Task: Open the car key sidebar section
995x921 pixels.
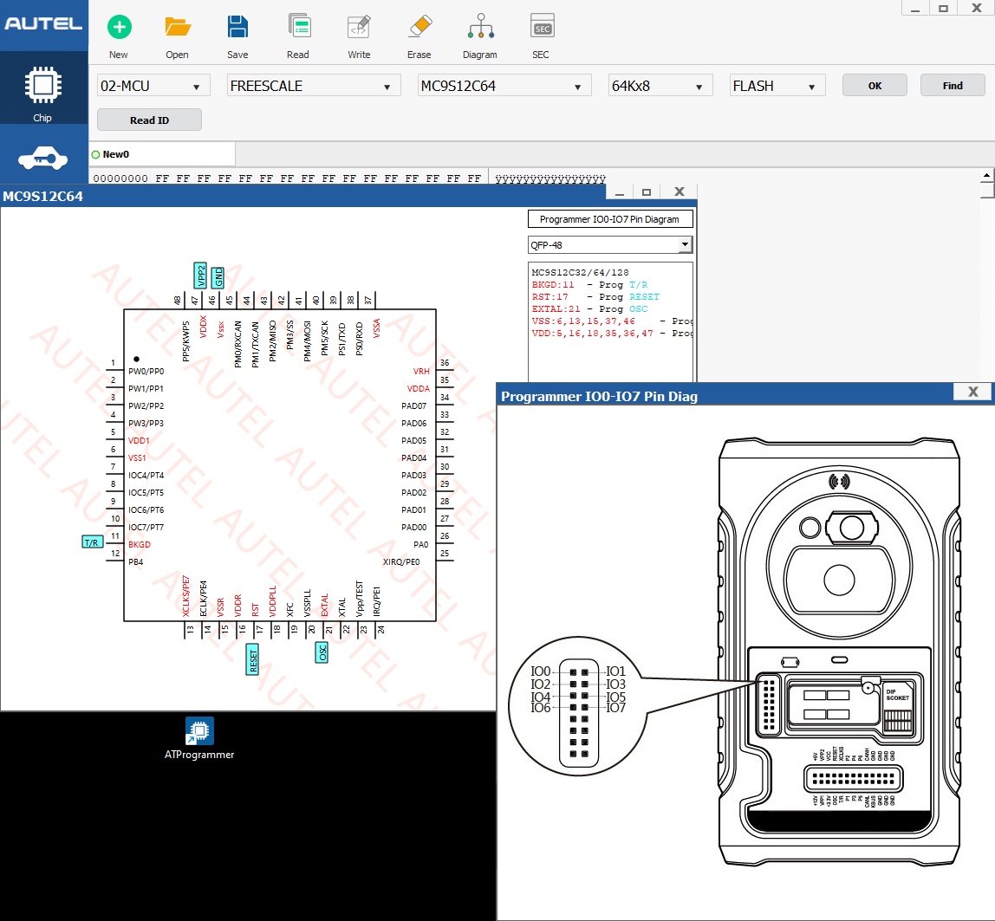Action: (42, 158)
